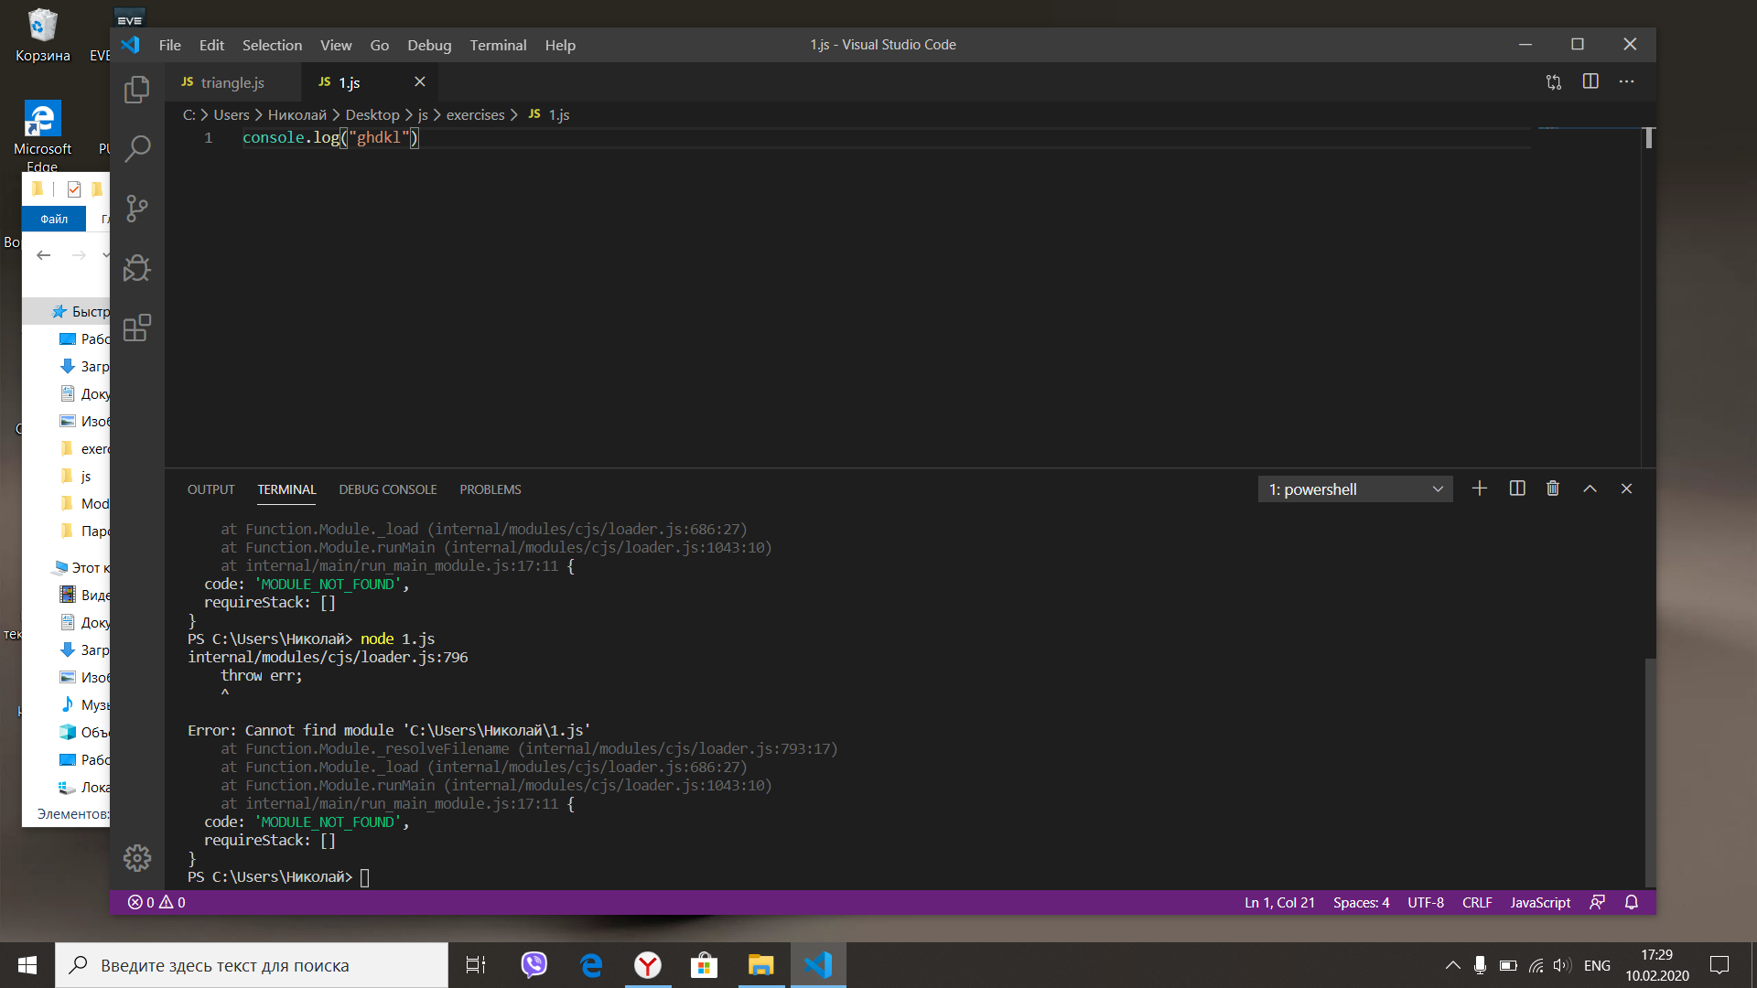Open Microsoft Edge from the taskbar
The height and width of the screenshot is (988, 1757).
coord(591,965)
